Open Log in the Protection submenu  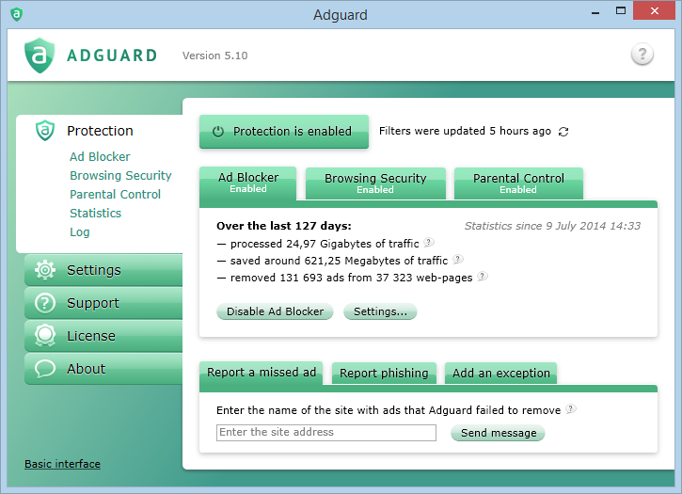80,232
